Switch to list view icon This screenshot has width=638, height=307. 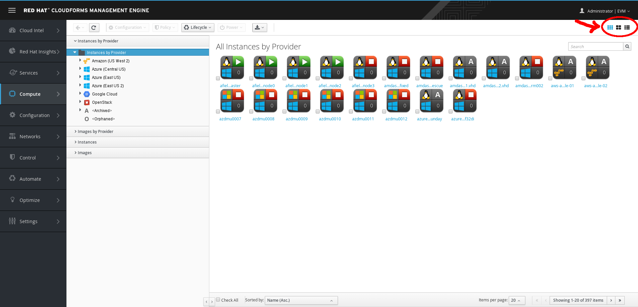[x=627, y=28]
